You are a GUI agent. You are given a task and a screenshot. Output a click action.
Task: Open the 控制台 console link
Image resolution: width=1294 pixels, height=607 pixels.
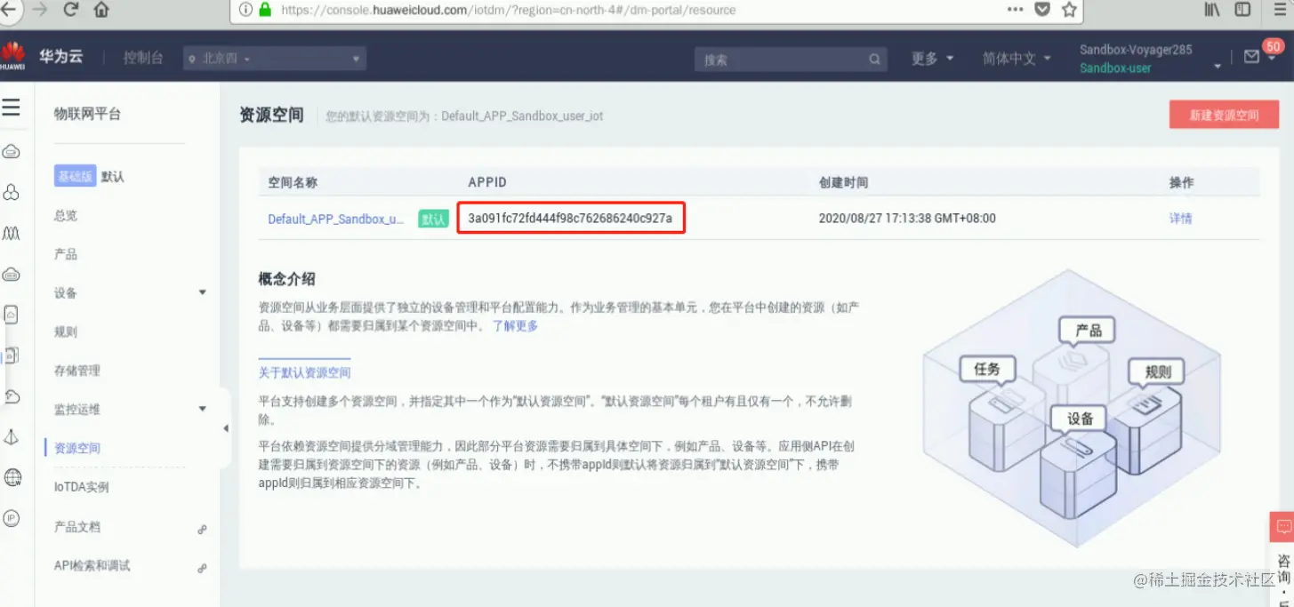143,58
